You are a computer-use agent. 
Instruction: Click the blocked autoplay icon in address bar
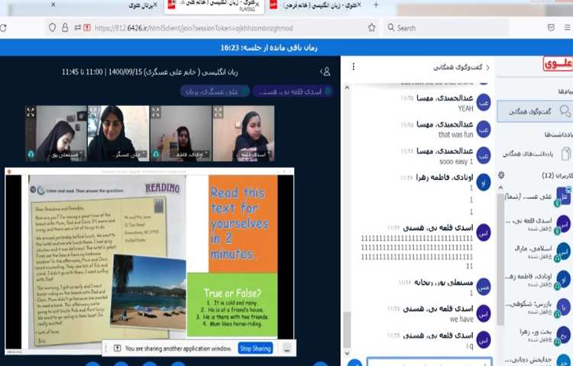coord(87,27)
